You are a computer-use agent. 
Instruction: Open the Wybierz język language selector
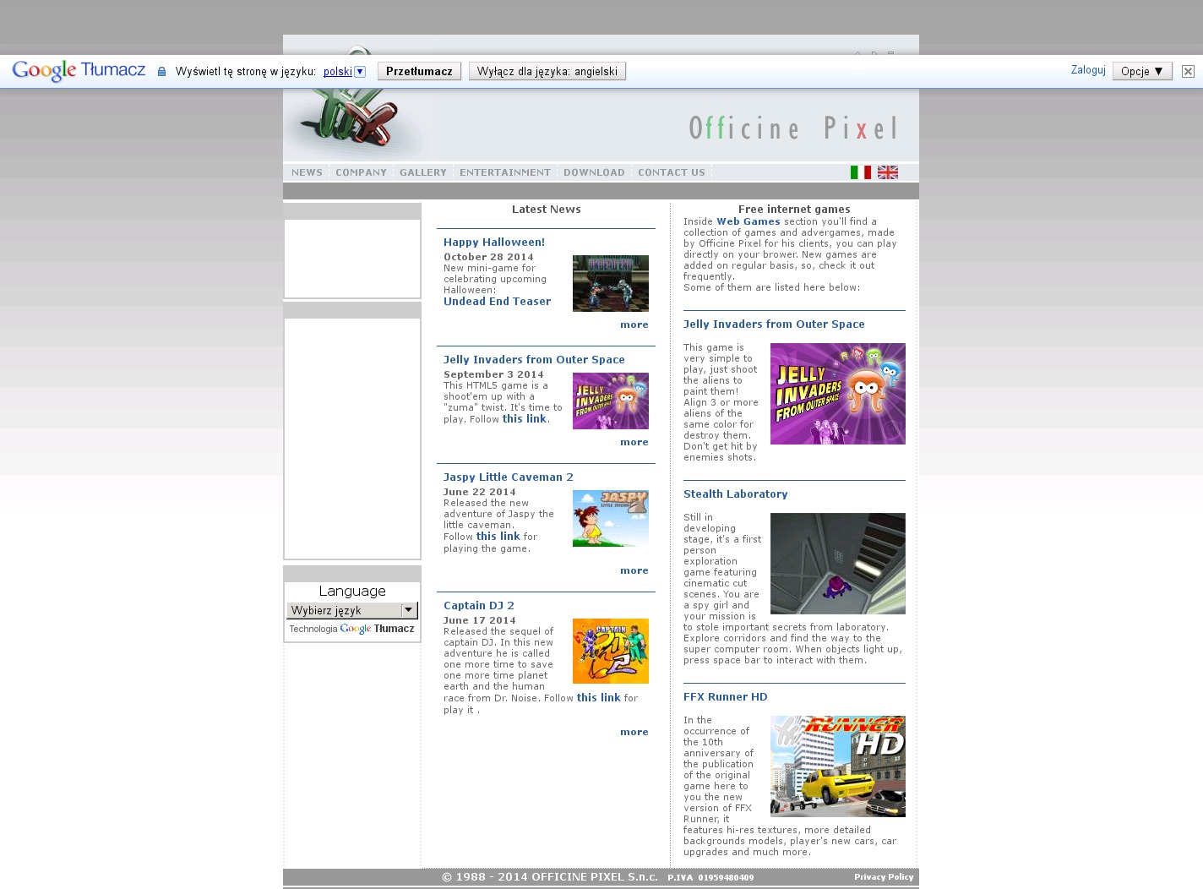351,610
